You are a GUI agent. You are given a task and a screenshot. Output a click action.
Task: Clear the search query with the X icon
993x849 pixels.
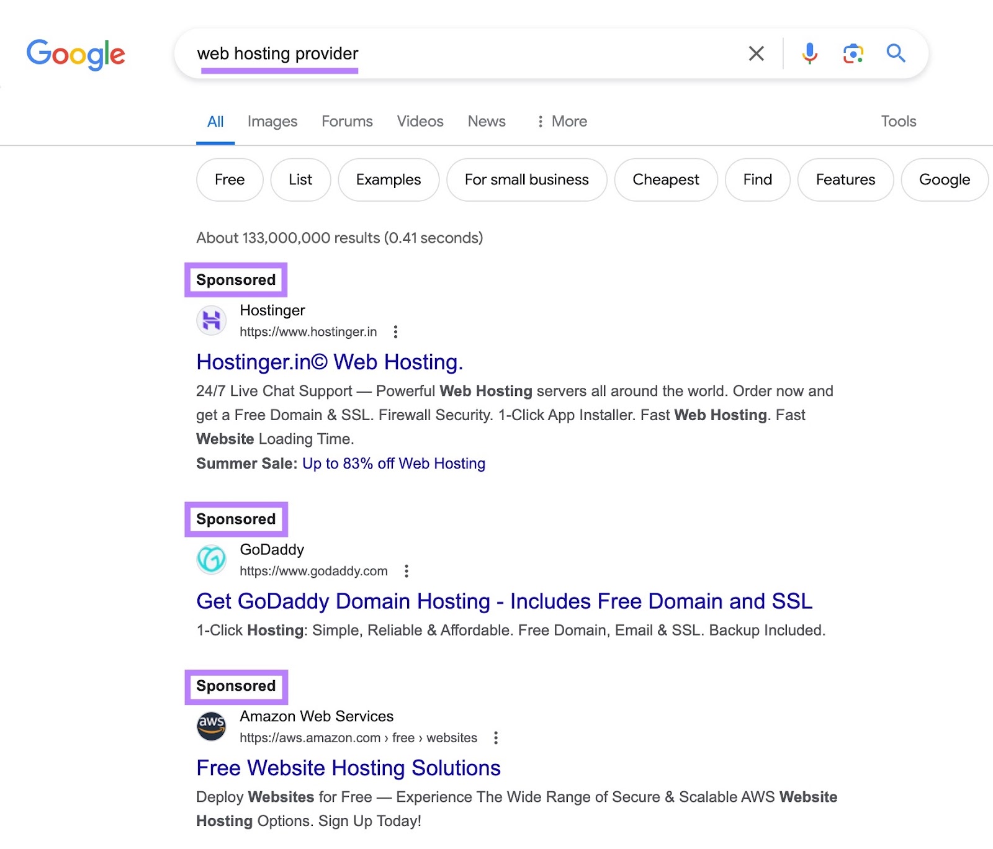[755, 54]
